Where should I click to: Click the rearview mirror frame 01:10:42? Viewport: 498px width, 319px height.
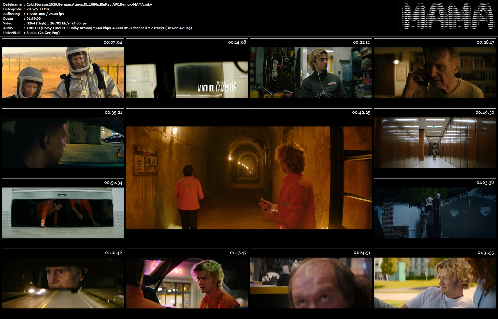click(63, 283)
